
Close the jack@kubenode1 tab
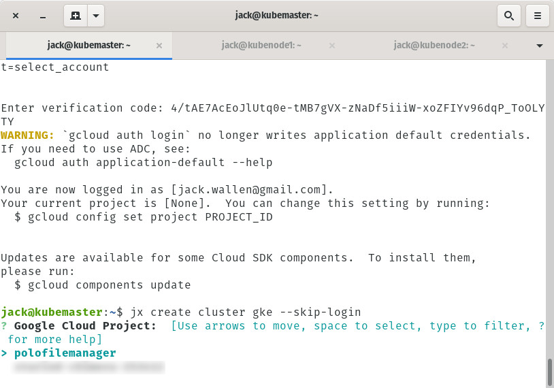pyautogui.click(x=332, y=46)
